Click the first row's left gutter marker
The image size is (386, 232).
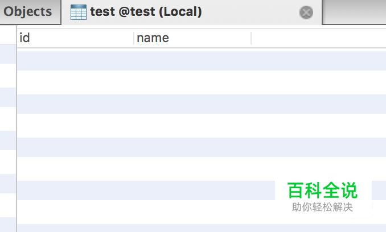[7, 55]
